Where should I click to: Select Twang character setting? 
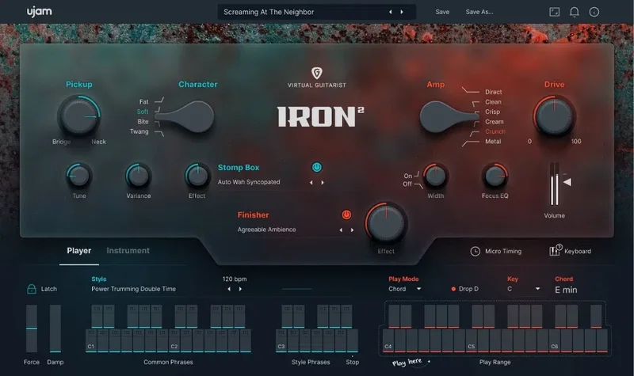pyautogui.click(x=139, y=131)
